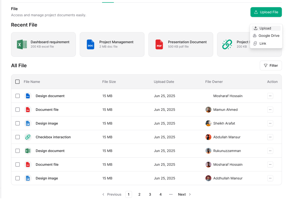Open the action menu for Mamun Ahmed's file
Viewport: 286px width, 203px height.
[270, 110]
